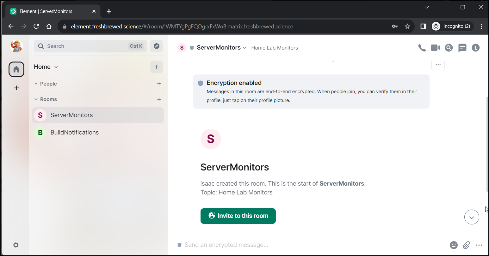Open a new browser tab
This screenshot has width=489, height=256.
pos(109,11)
